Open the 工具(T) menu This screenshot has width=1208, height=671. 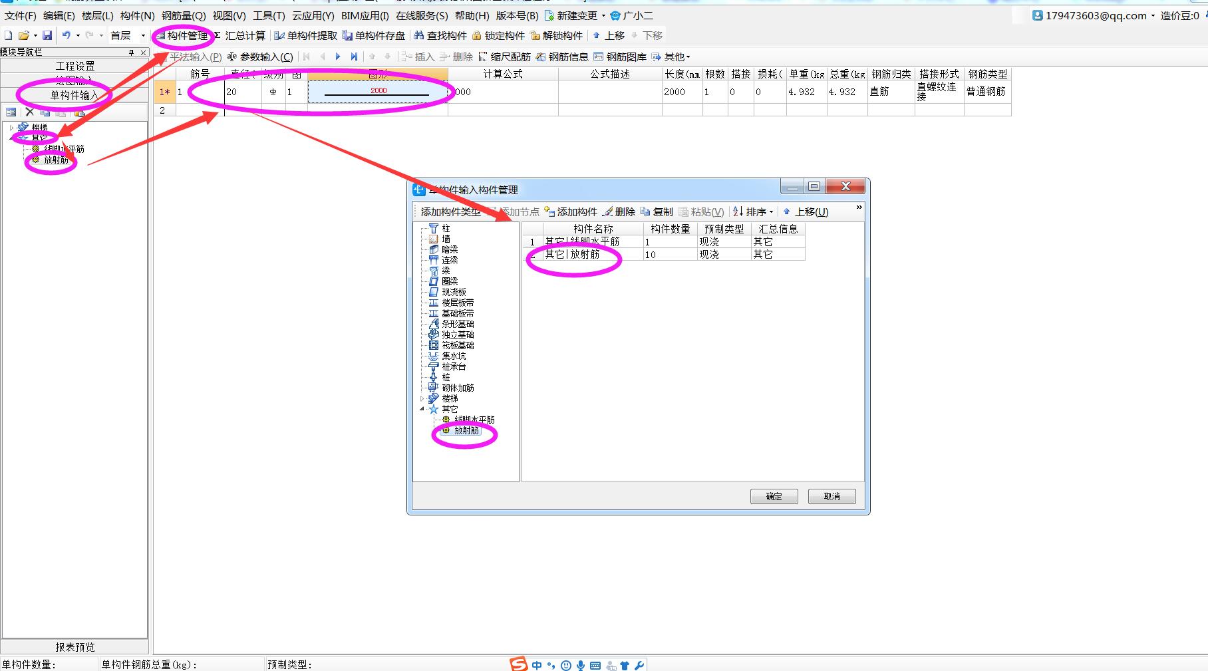(x=269, y=15)
